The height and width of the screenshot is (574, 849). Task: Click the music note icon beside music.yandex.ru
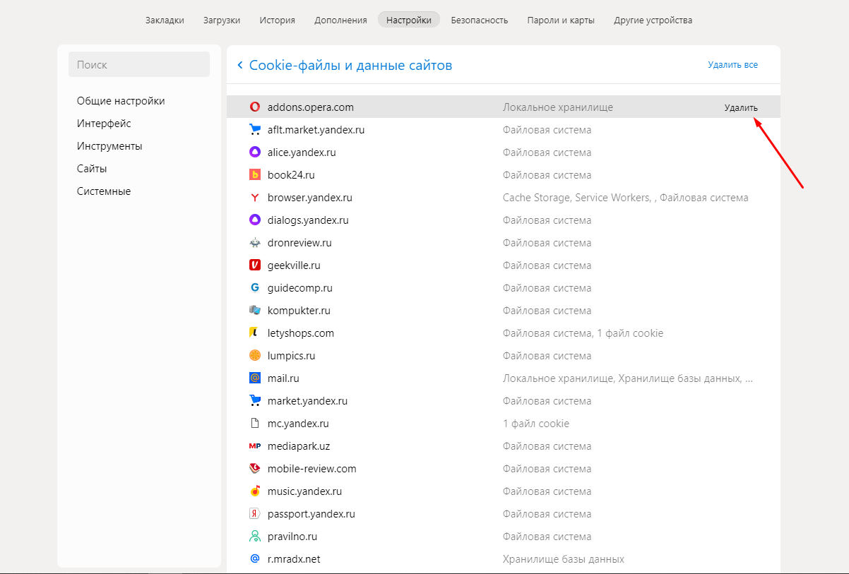point(255,491)
